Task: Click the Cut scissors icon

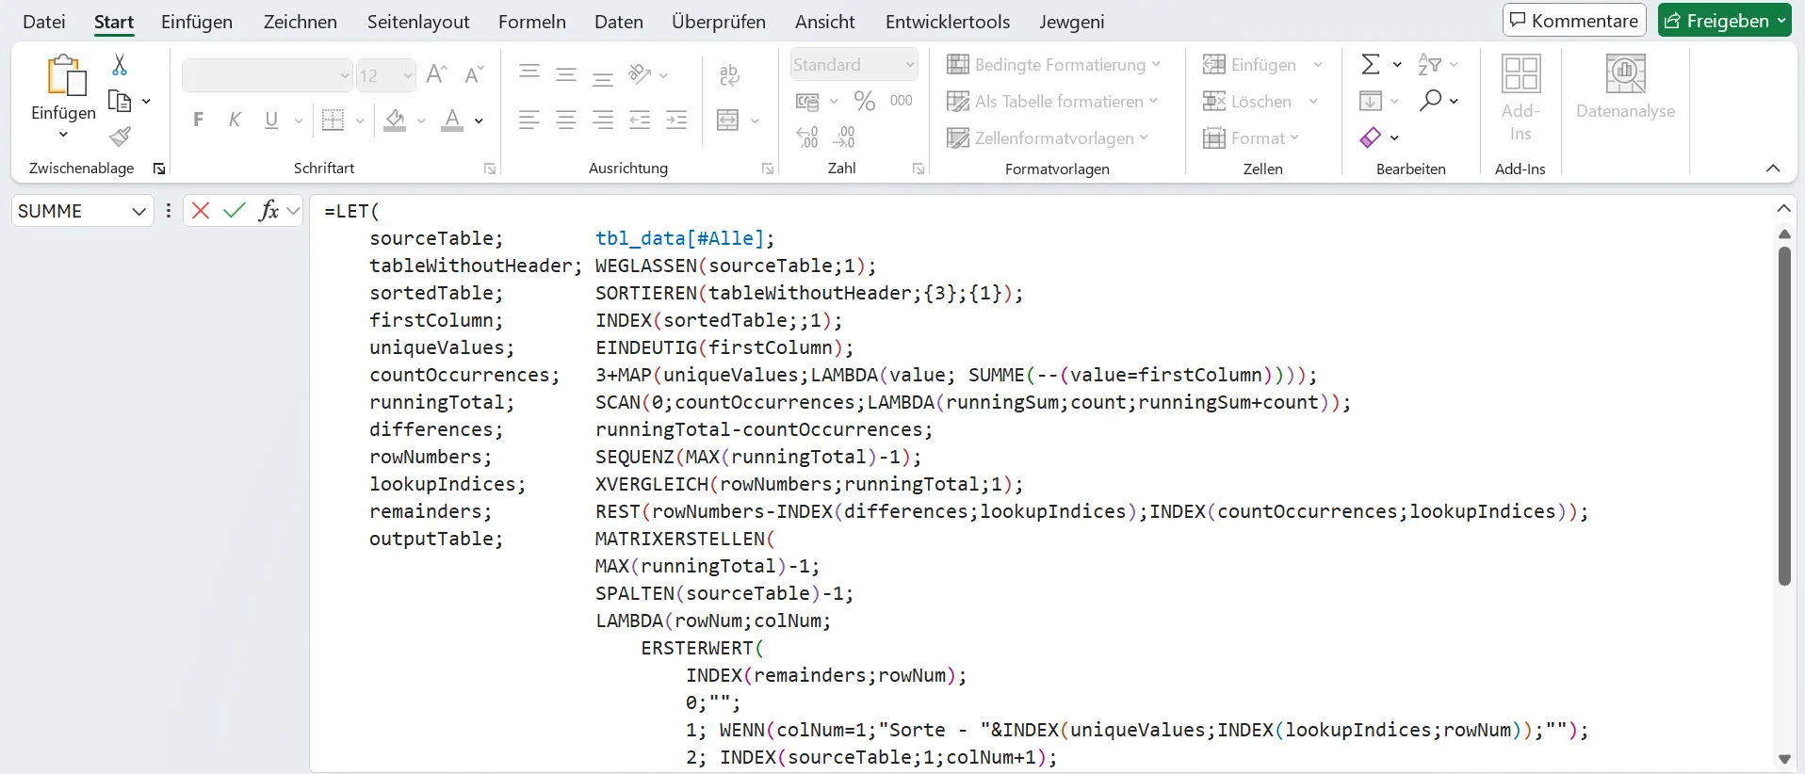Action: pyautogui.click(x=120, y=65)
